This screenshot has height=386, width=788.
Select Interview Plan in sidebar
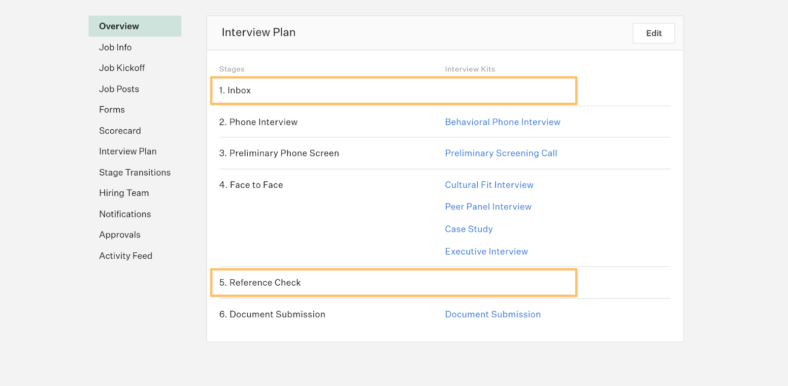(x=128, y=151)
